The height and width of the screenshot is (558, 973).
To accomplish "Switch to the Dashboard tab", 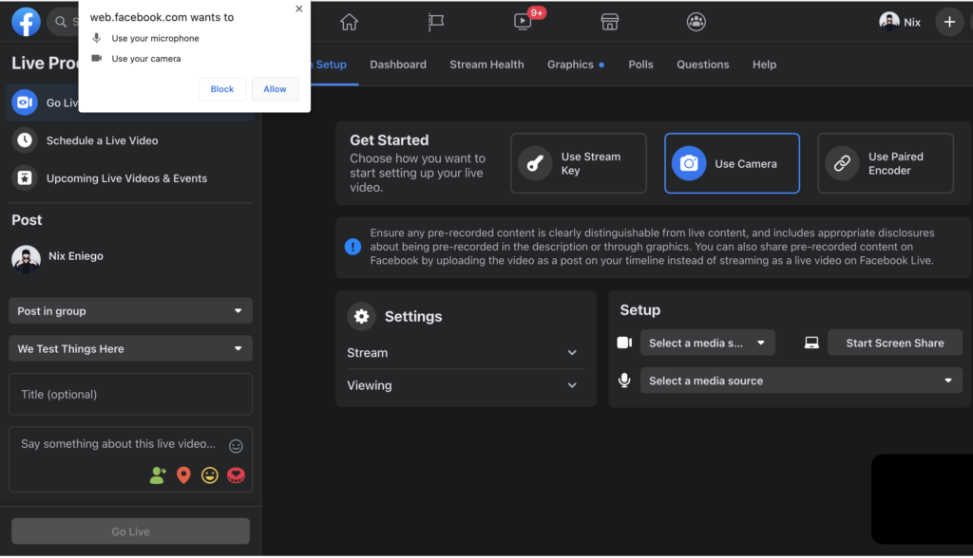I will pyautogui.click(x=398, y=65).
